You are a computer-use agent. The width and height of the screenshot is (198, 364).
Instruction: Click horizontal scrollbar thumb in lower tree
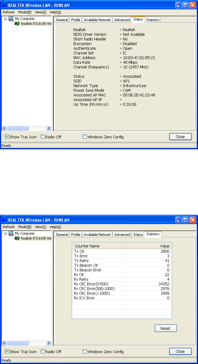18,343
